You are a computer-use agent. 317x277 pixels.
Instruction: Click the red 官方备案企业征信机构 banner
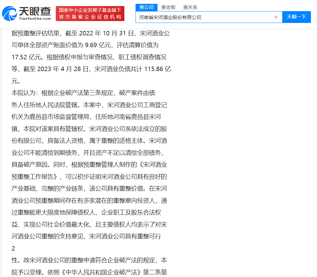[90, 13]
